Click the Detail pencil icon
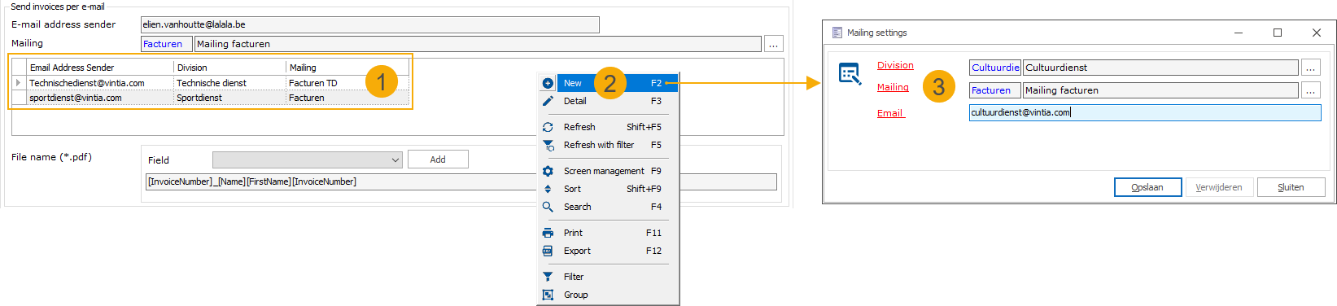 click(x=548, y=101)
